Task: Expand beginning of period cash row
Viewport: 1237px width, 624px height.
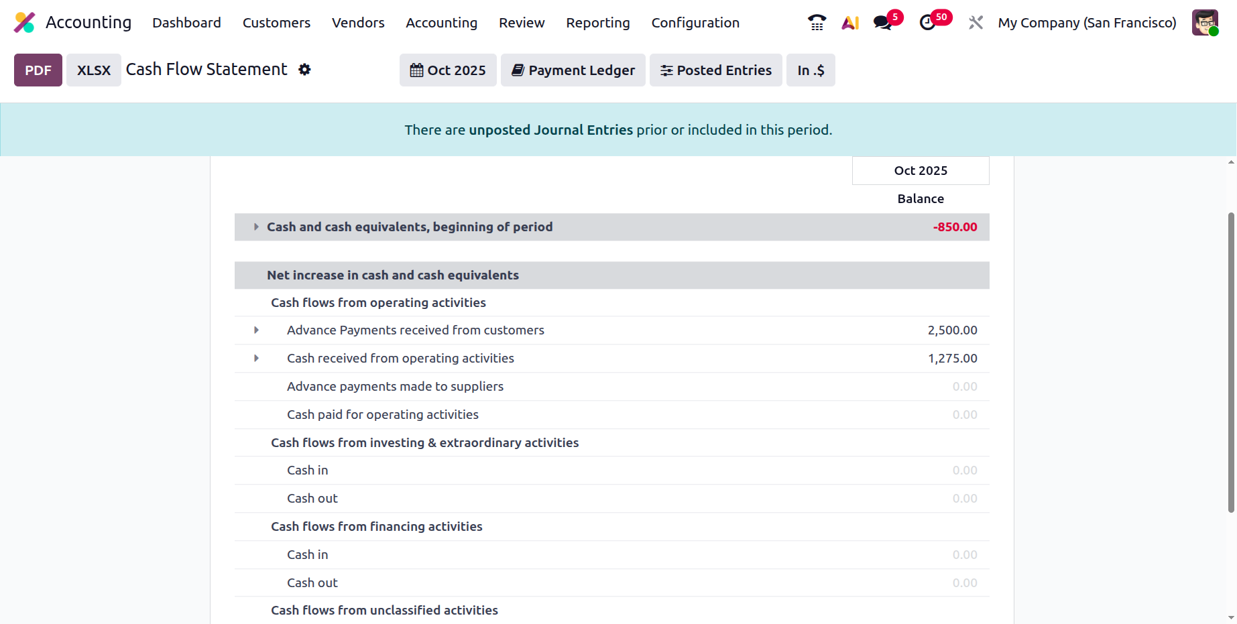Action: tap(256, 227)
